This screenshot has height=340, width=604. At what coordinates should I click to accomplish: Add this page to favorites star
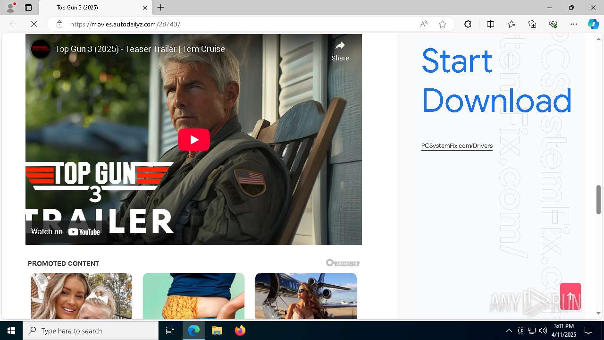point(443,24)
